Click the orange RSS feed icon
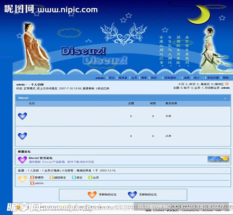233x215 pixels. [x=227, y=84]
